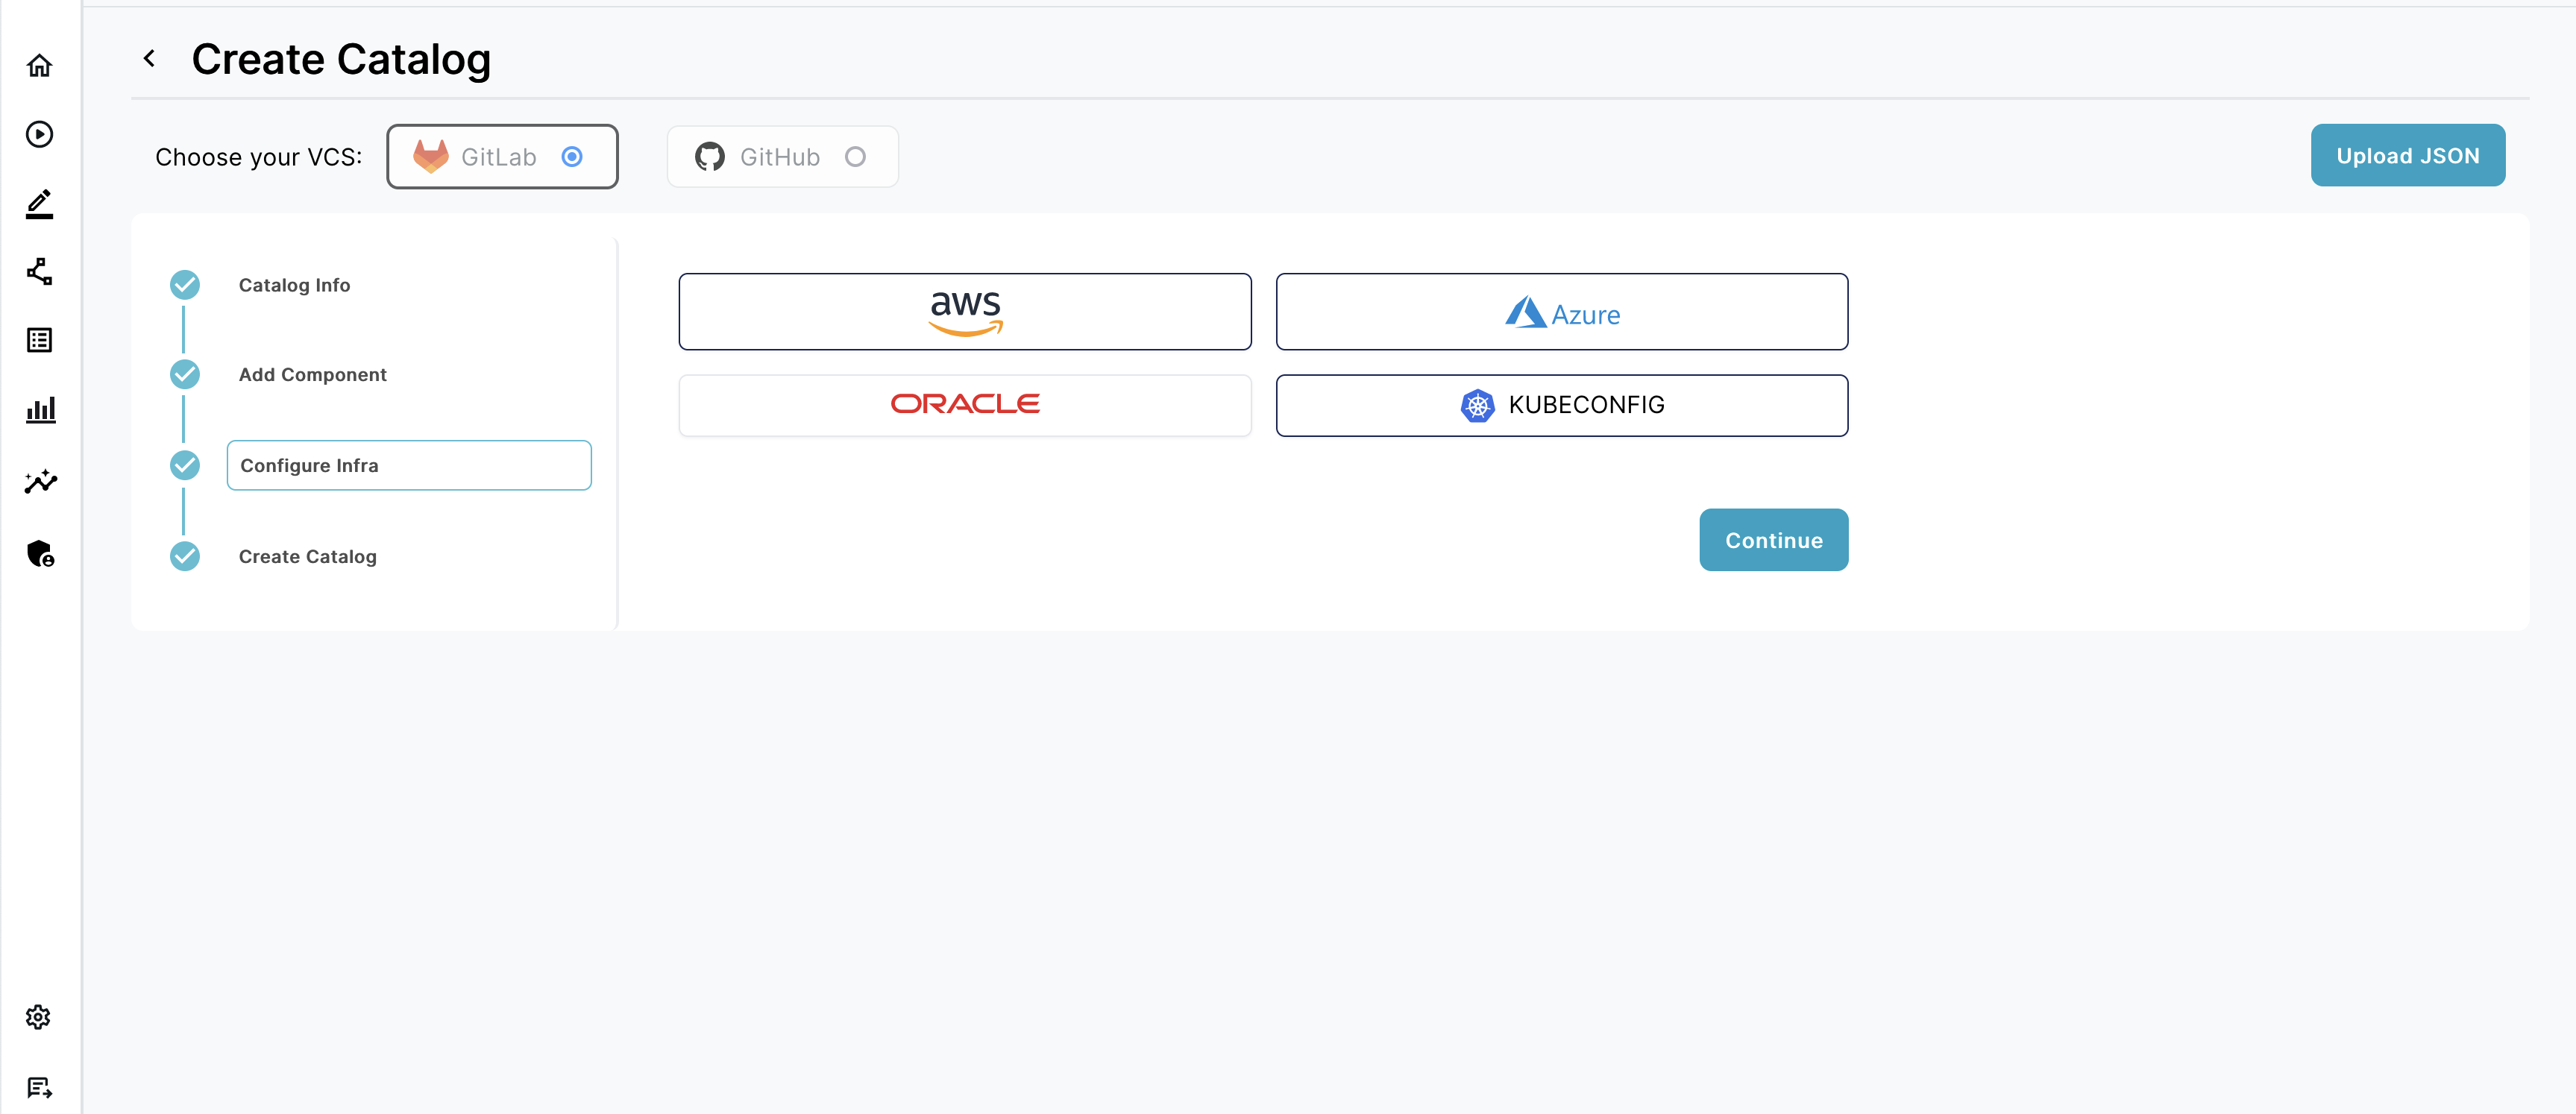Go to the Configure Infra step
Screen dimensions: 2576x1114
409,465
